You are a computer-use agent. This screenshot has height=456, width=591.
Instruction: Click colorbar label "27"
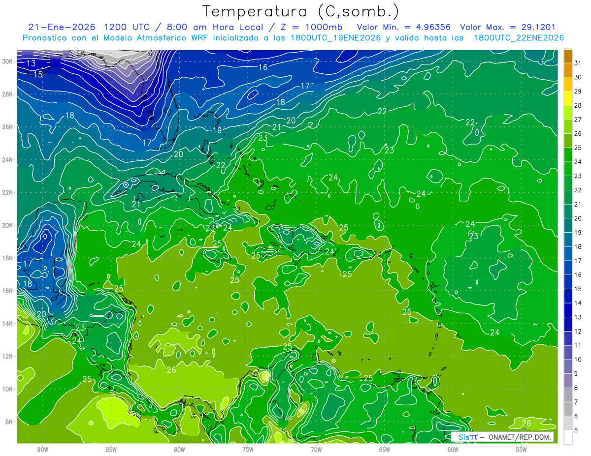[x=578, y=120]
